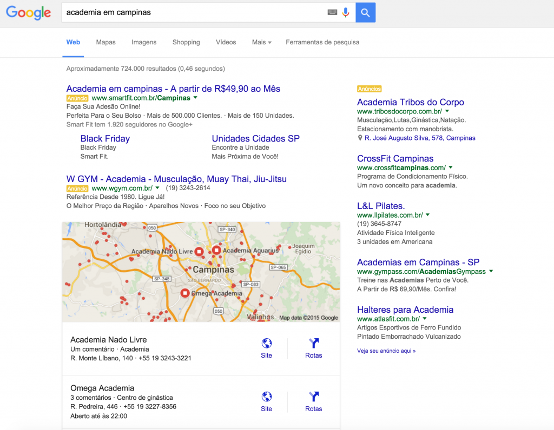Click Academia Nado Livre map pin

[199, 252]
